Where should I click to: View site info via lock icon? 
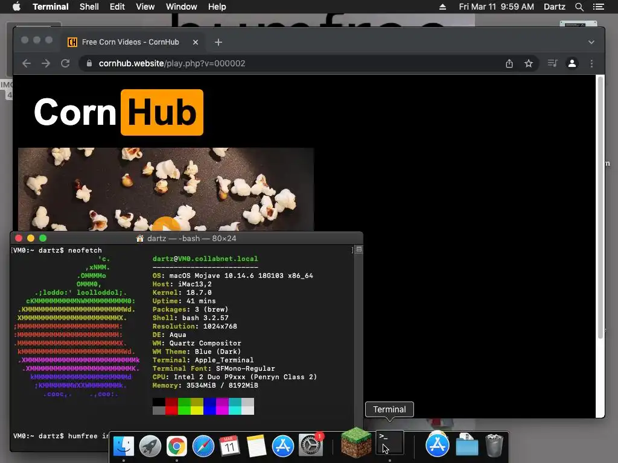[x=89, y=63]
